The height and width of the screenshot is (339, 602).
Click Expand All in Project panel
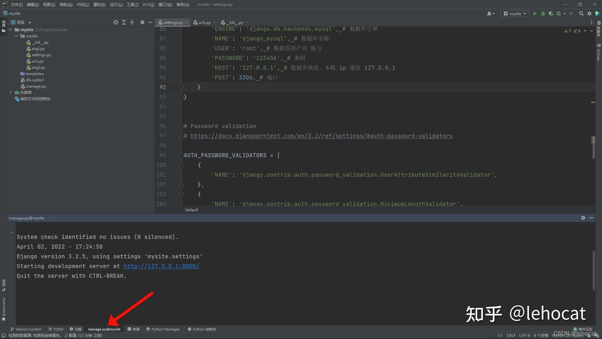124,22
